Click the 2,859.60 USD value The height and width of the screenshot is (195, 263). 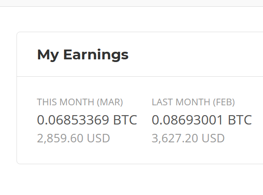[x=73, y=138]
